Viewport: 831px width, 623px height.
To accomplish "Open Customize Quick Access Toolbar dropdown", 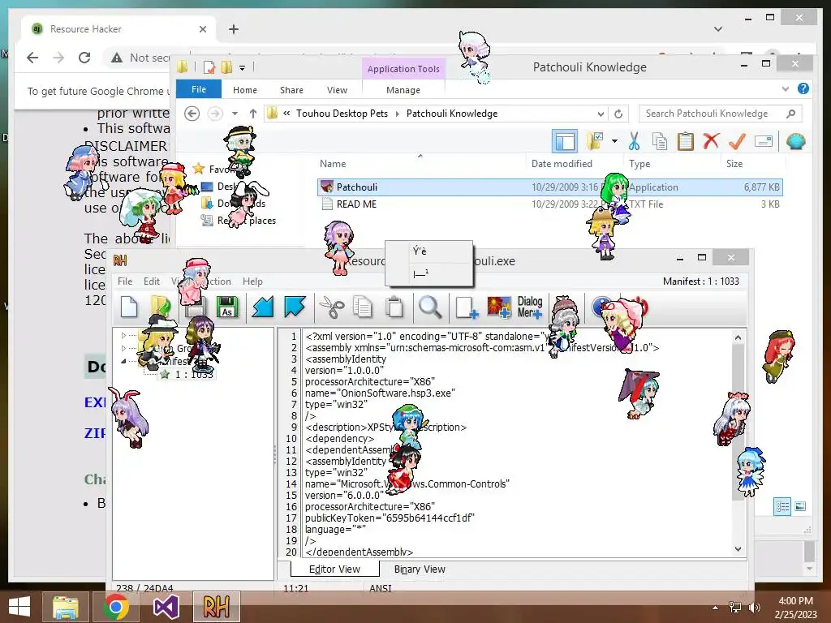I will [242, 68].
